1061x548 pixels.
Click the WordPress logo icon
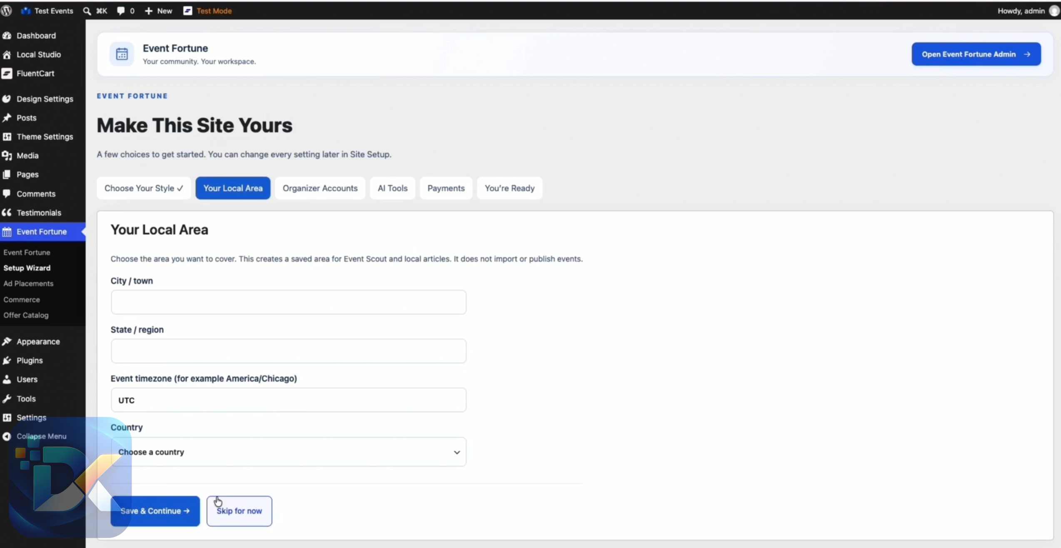coord(6,11)
